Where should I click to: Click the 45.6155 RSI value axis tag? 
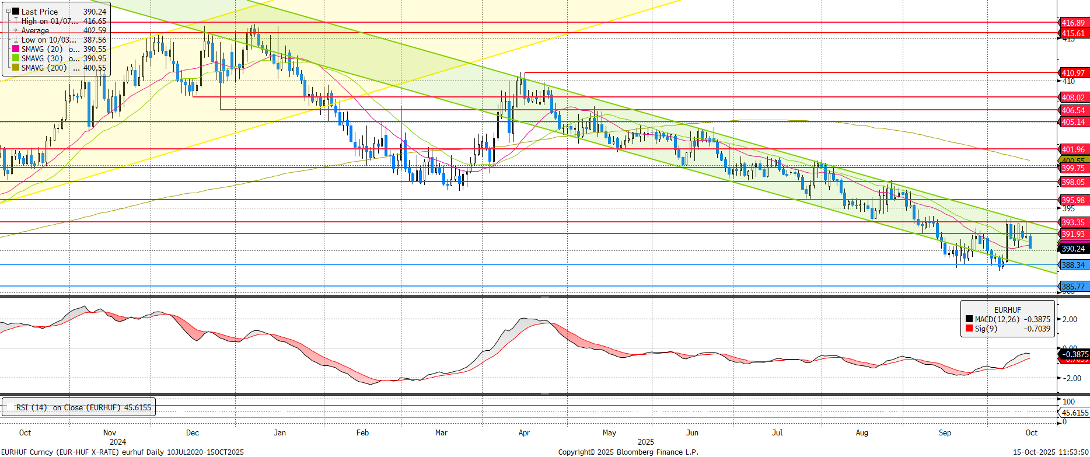click(1074, 413)
